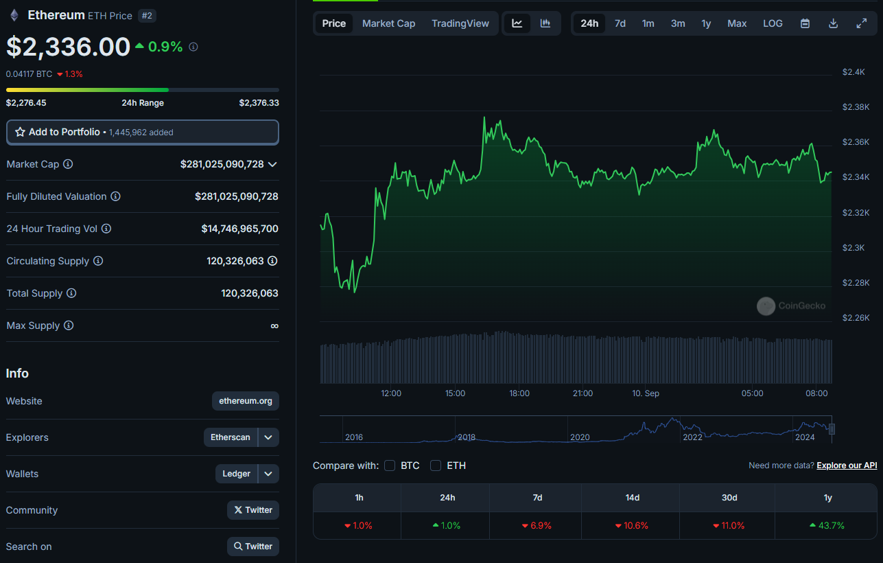
Task: Show Max Supply info icon
Action: click(69, 325)
